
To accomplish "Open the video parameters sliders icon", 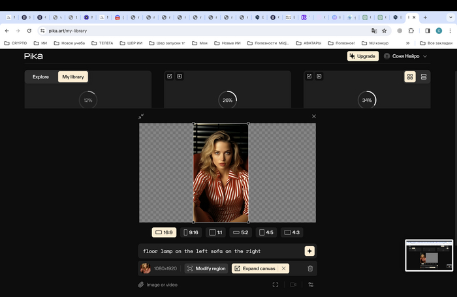I will pyautogui.click(x=311, y=285).
